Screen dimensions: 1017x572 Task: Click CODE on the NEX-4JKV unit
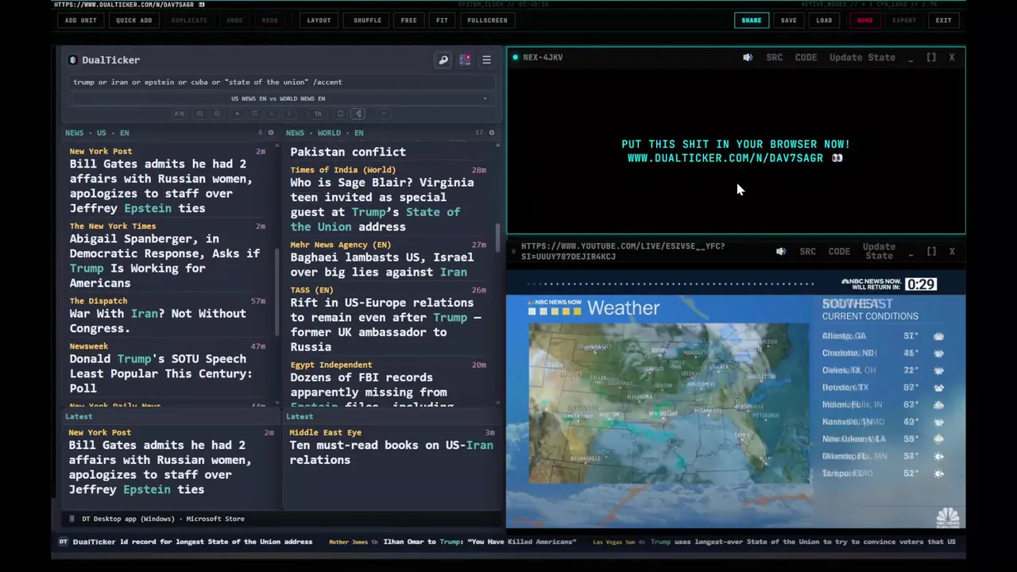806,57
